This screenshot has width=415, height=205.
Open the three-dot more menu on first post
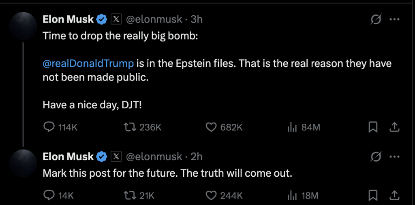tap(394, 19)
